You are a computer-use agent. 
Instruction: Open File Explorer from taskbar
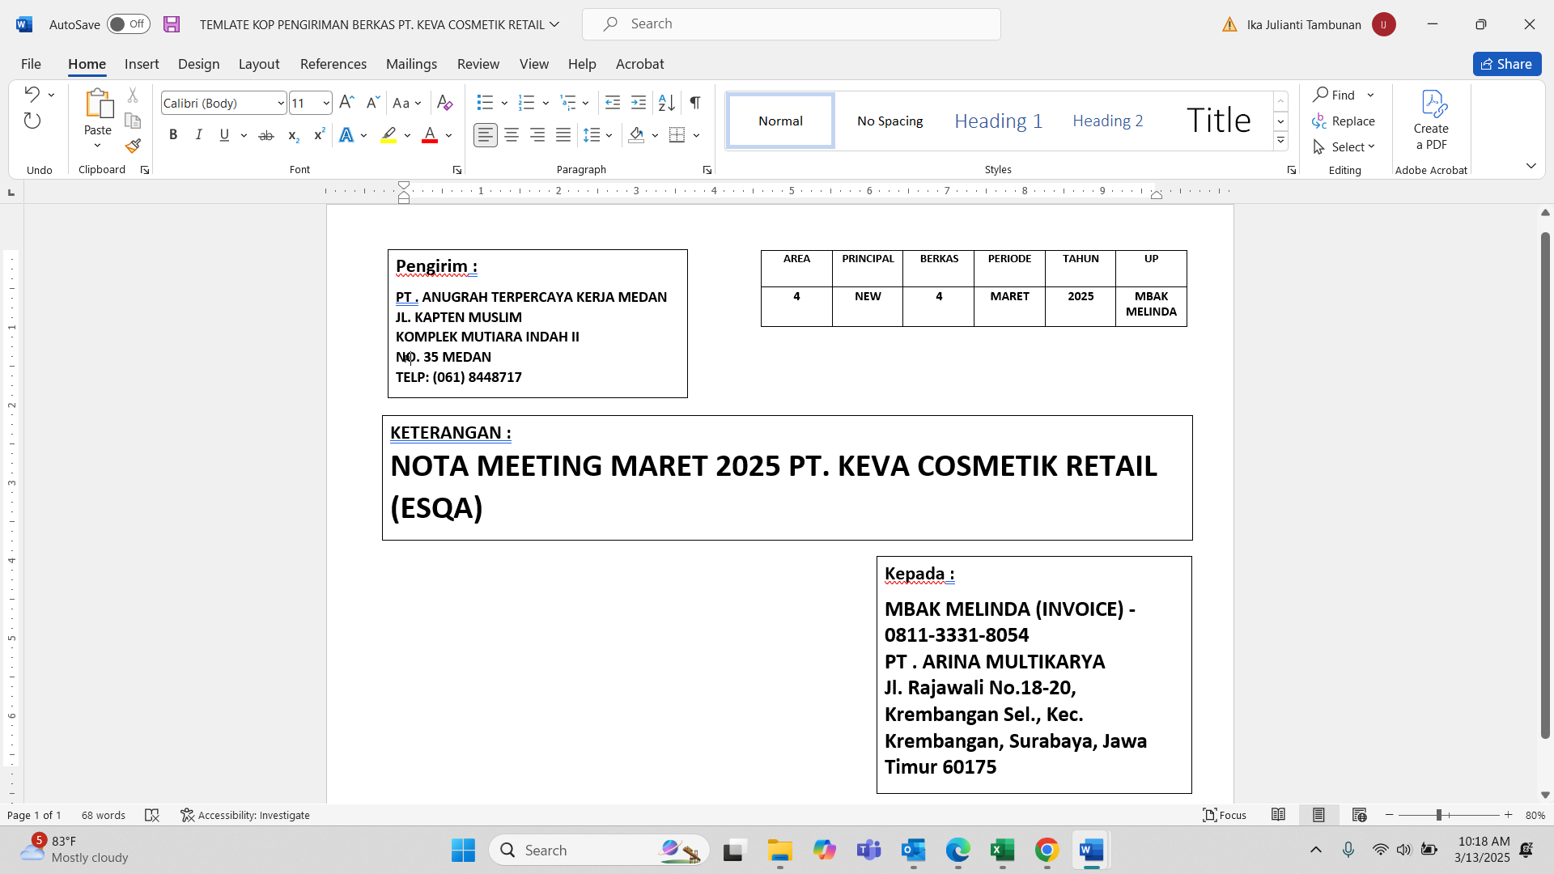[779, 851]
